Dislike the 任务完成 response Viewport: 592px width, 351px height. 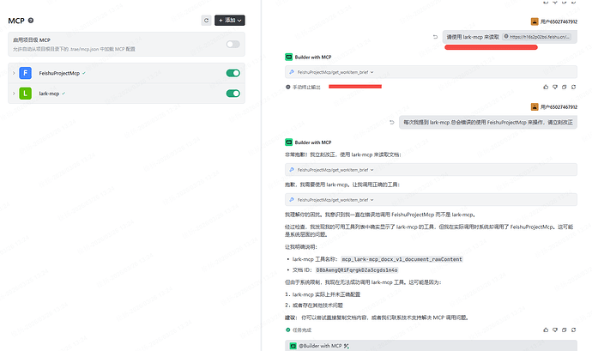click(x=555, y=330)
